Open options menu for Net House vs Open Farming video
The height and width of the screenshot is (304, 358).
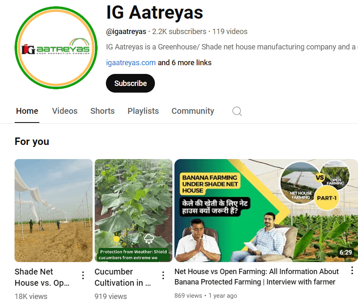pos(352,270)
